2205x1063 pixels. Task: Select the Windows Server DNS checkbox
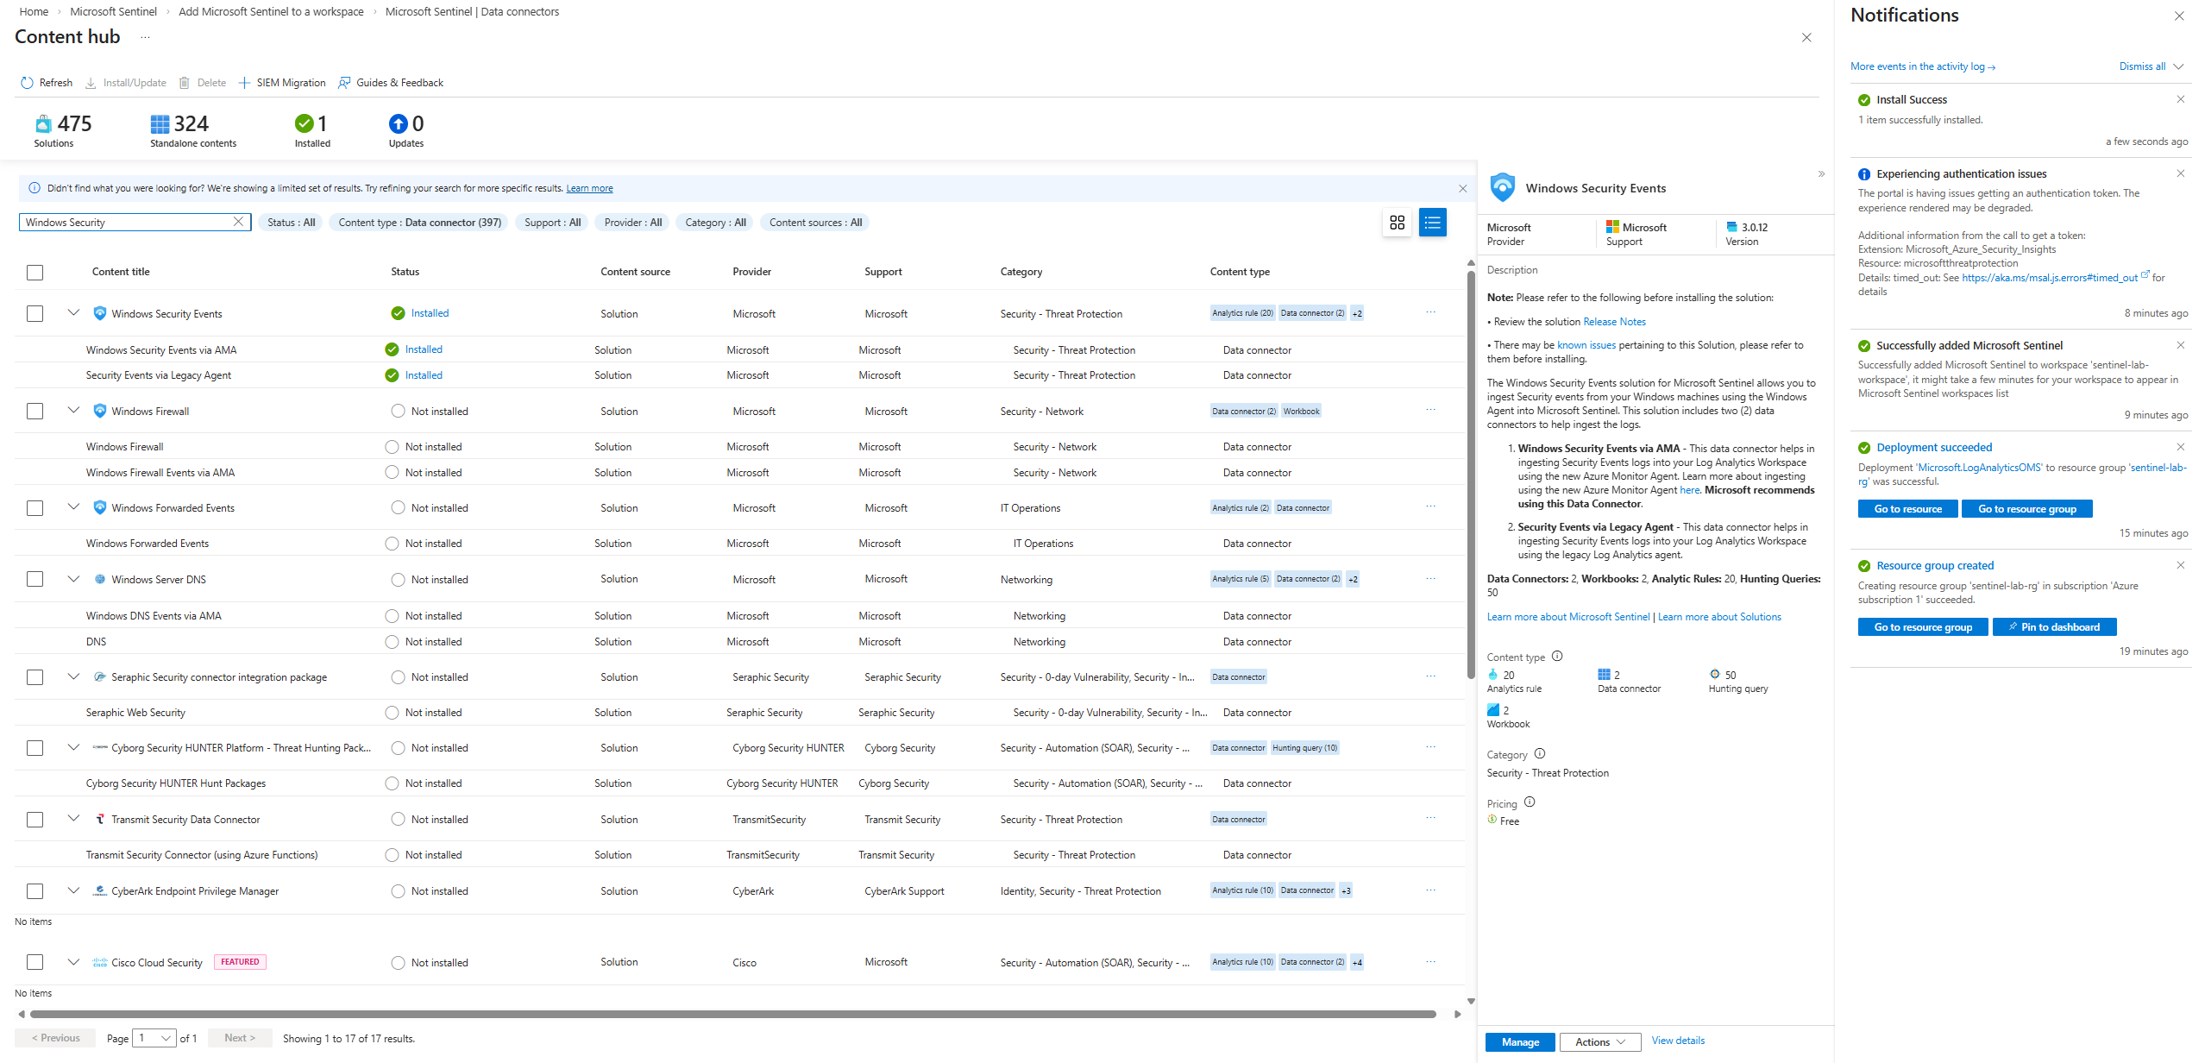pyautogui.click(x=35, y=579)
